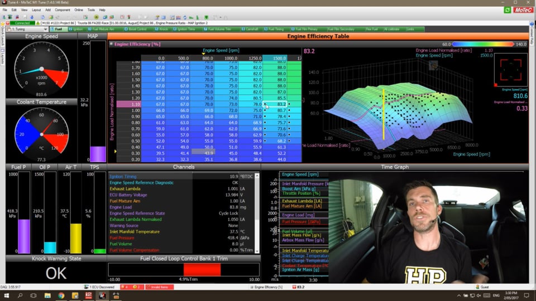The image size is (536, 301).
Task: Click the Guest user icon in status bar
Action: coord(477,287)
